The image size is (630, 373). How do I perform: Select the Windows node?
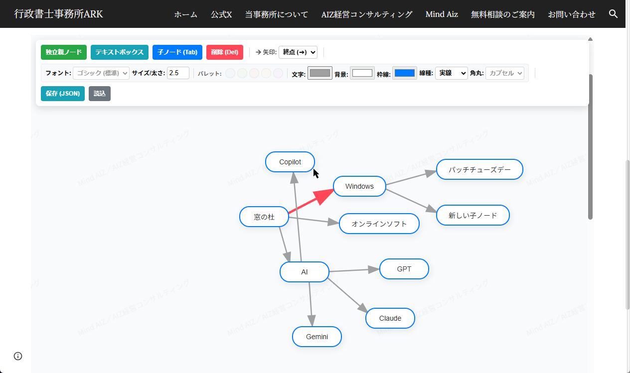coord(359,186)
